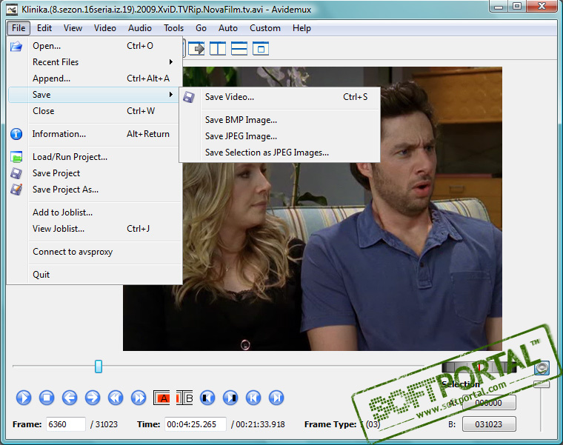Expand the Save submenu arrow
The width and height of the screenshot is (563, 445).
coord(171,94)
